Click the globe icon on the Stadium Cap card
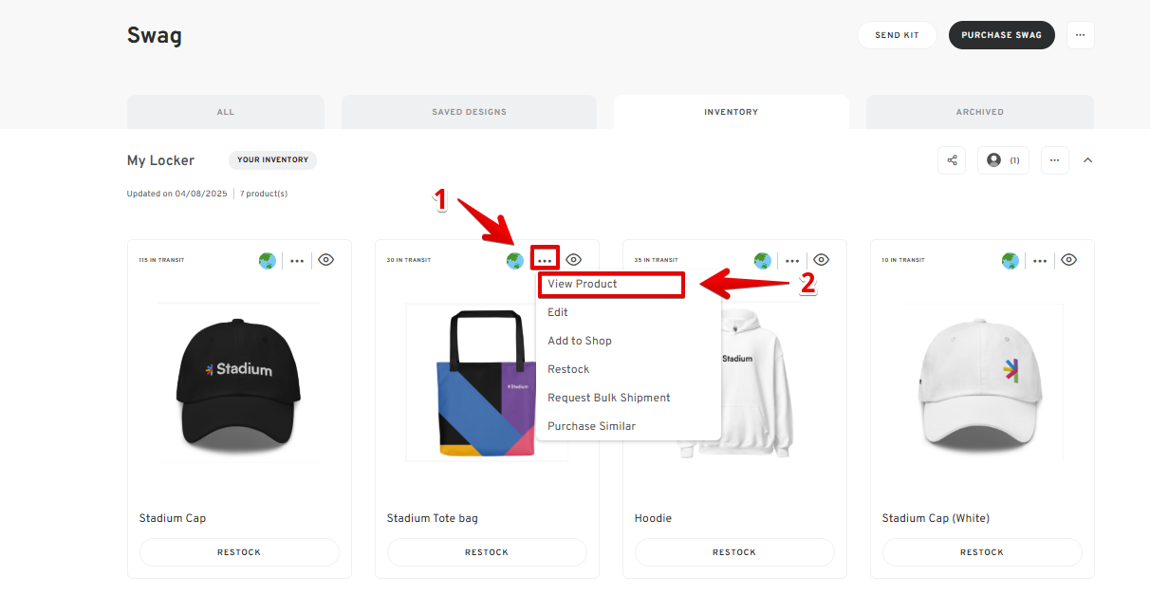 tap(268, 260)
